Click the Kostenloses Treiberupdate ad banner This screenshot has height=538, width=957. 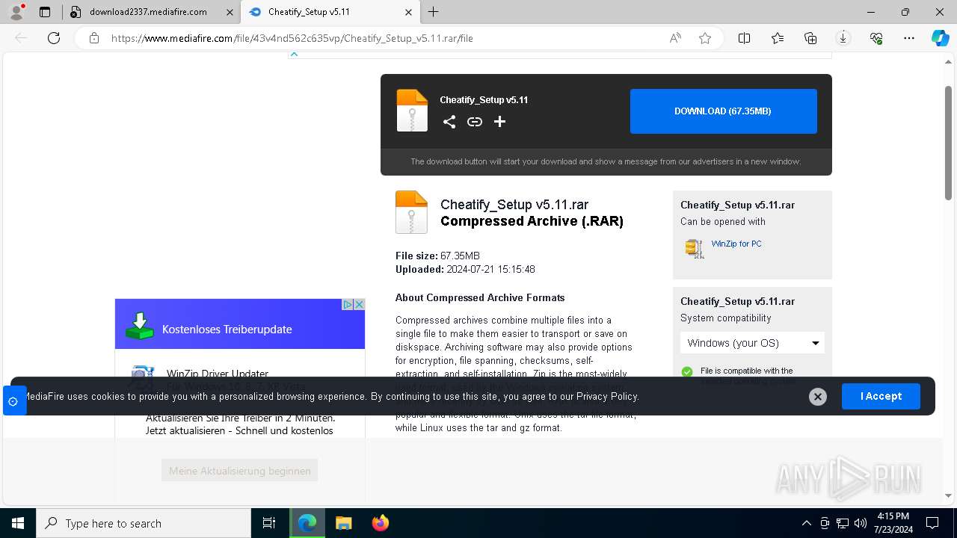pos(240,324)
